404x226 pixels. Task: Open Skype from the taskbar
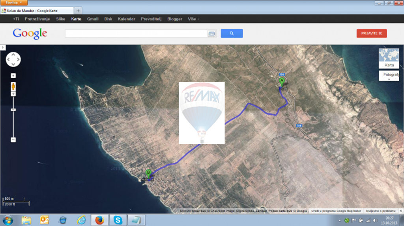click(118, 220)
